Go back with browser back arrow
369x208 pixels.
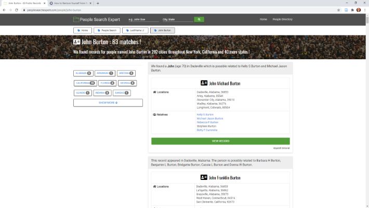4,10
